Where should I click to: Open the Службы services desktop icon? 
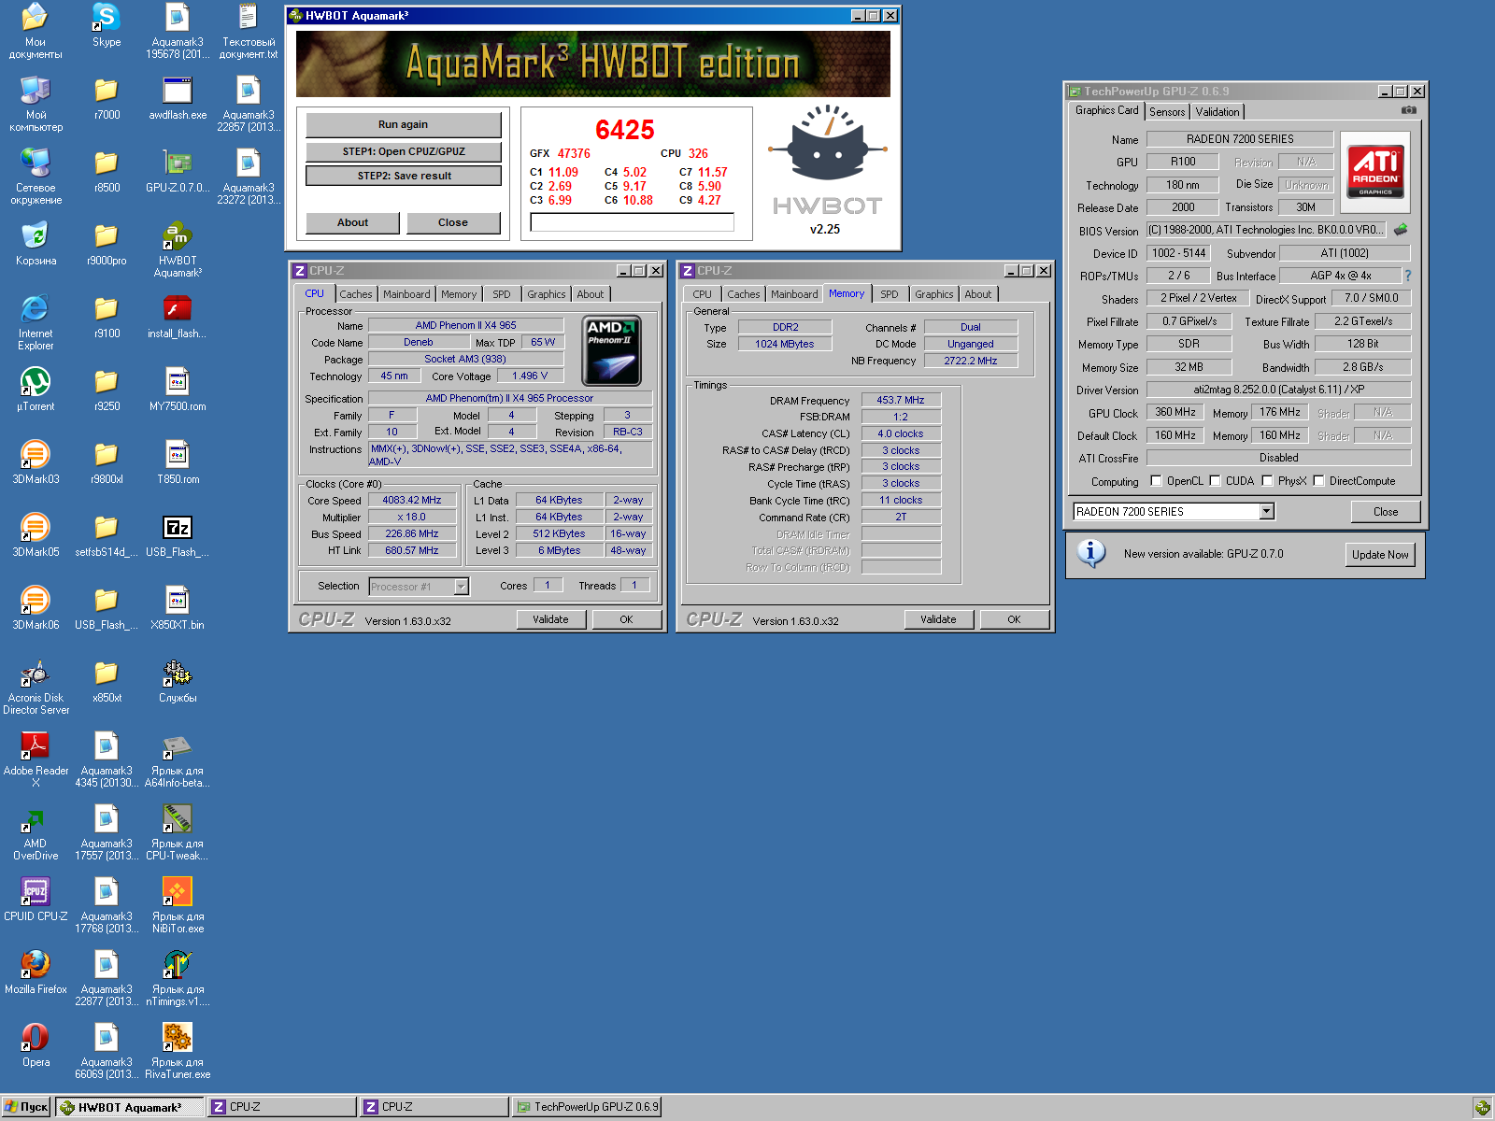tap(178, 673)
